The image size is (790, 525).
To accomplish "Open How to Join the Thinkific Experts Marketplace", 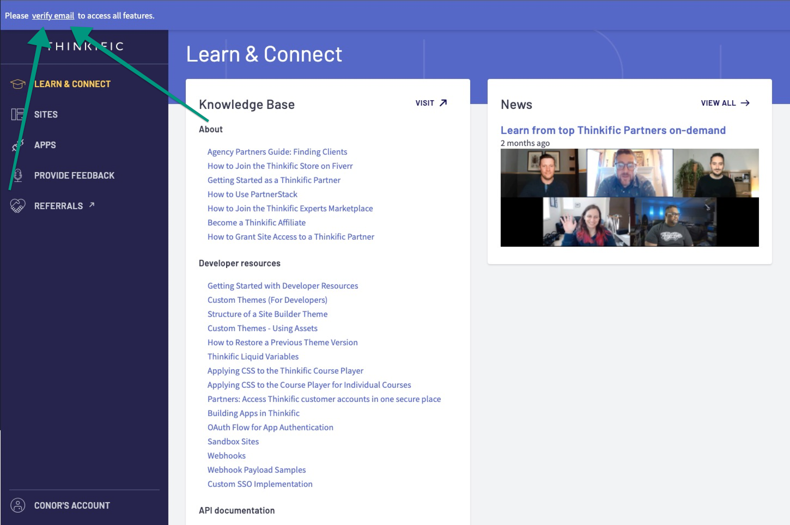I will (x=290, y=209).
